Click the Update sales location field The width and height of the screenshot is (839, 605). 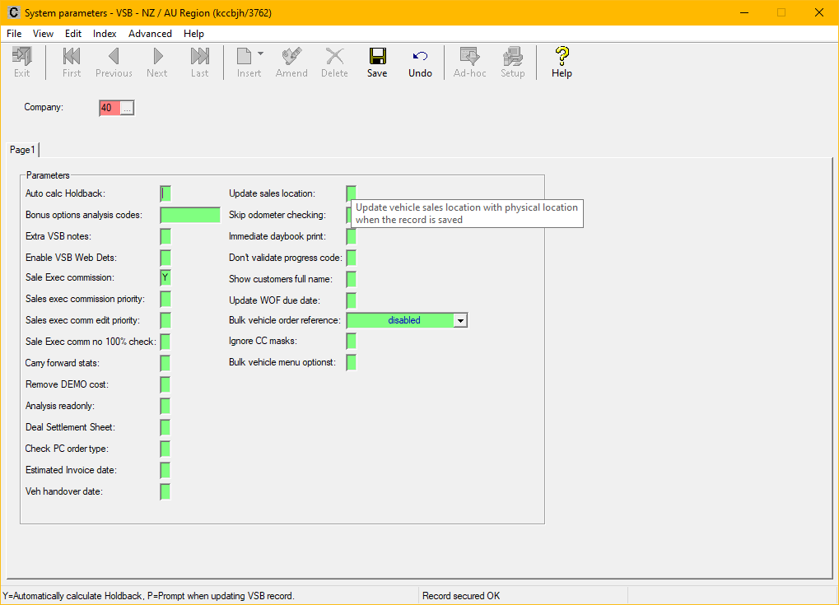(x=351, y=193)
